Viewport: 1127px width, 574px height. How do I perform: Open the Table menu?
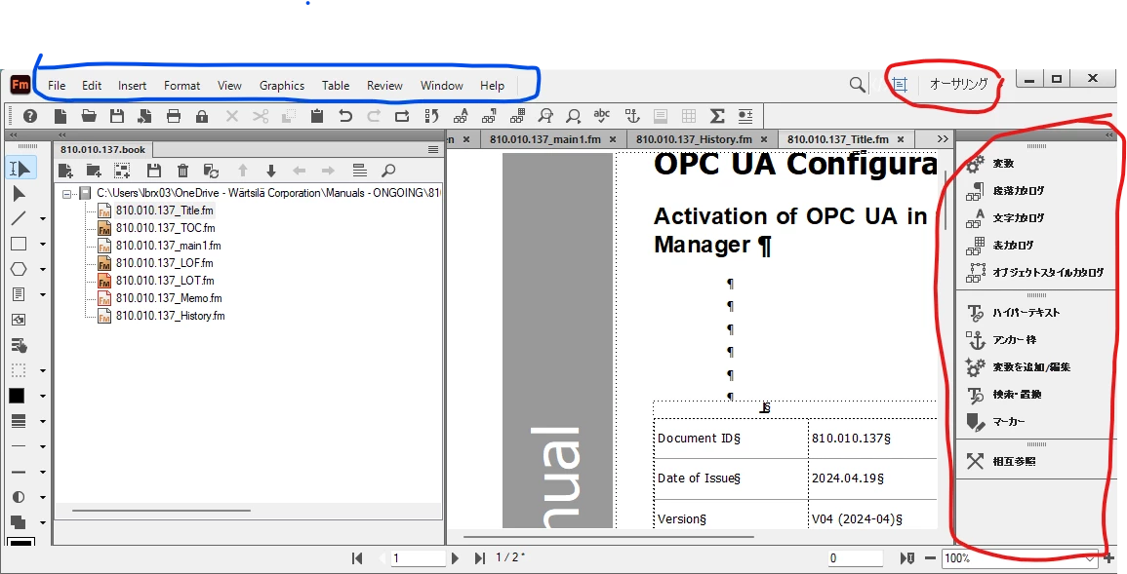336,86
